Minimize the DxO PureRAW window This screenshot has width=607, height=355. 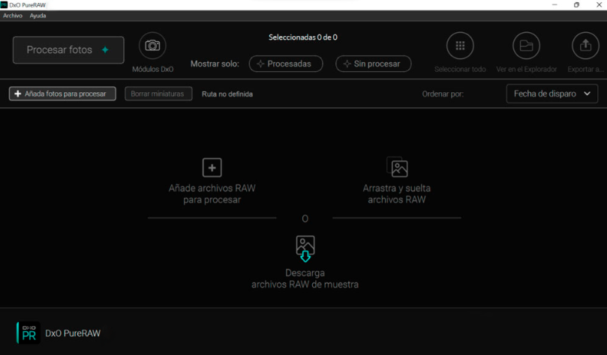tap(554, 5)
